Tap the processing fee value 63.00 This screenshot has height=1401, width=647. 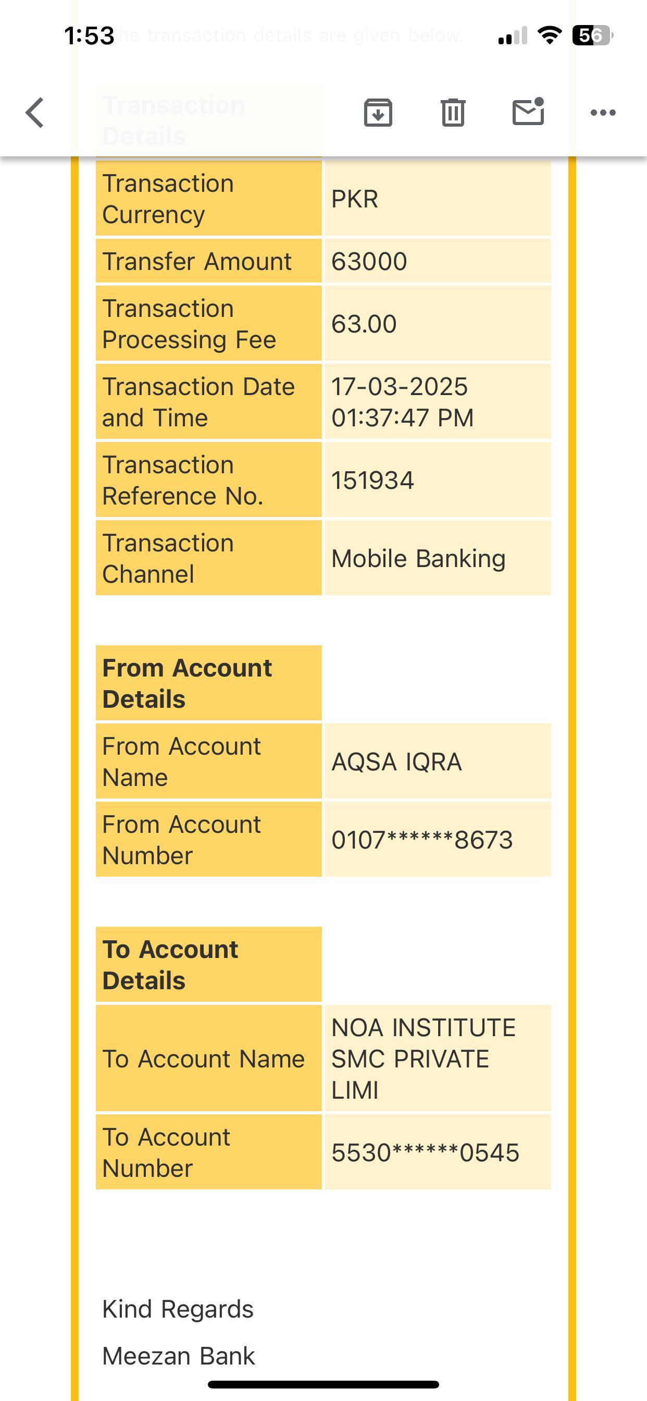(x=364, y=324)
